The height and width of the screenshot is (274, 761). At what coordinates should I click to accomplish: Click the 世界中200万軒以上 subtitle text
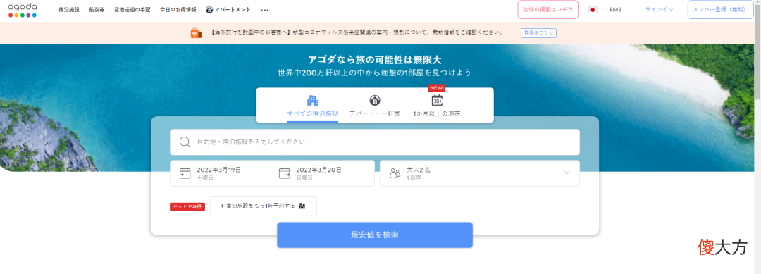click(375, 73)
